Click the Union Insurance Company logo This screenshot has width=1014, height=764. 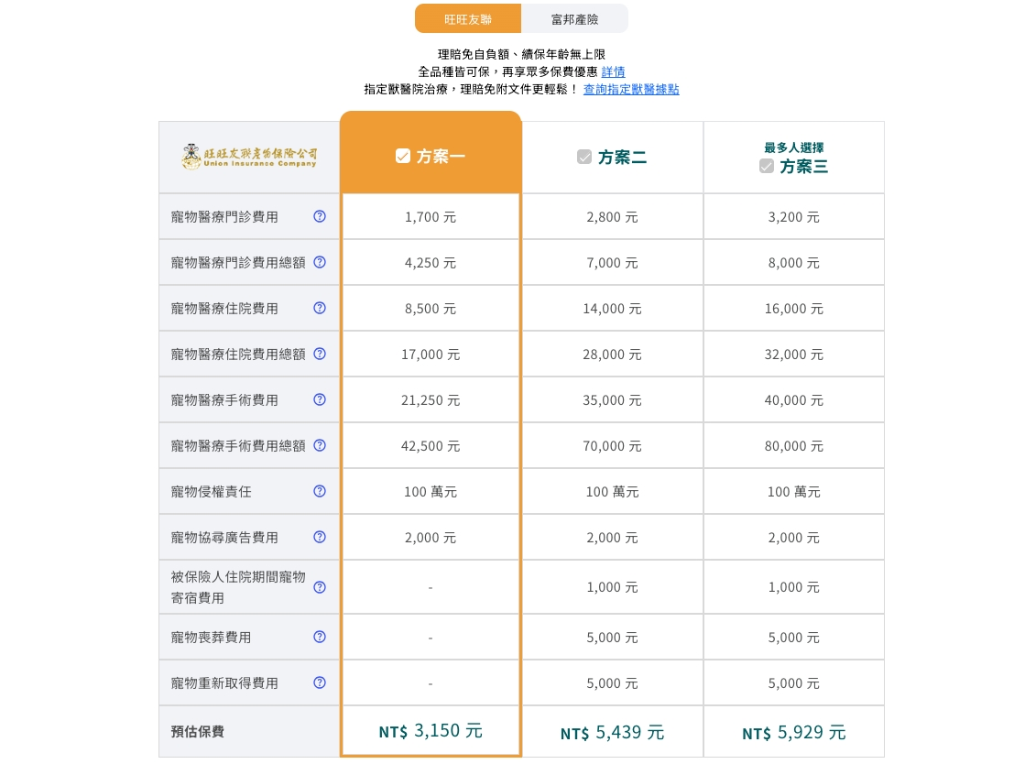pos(249,157)
